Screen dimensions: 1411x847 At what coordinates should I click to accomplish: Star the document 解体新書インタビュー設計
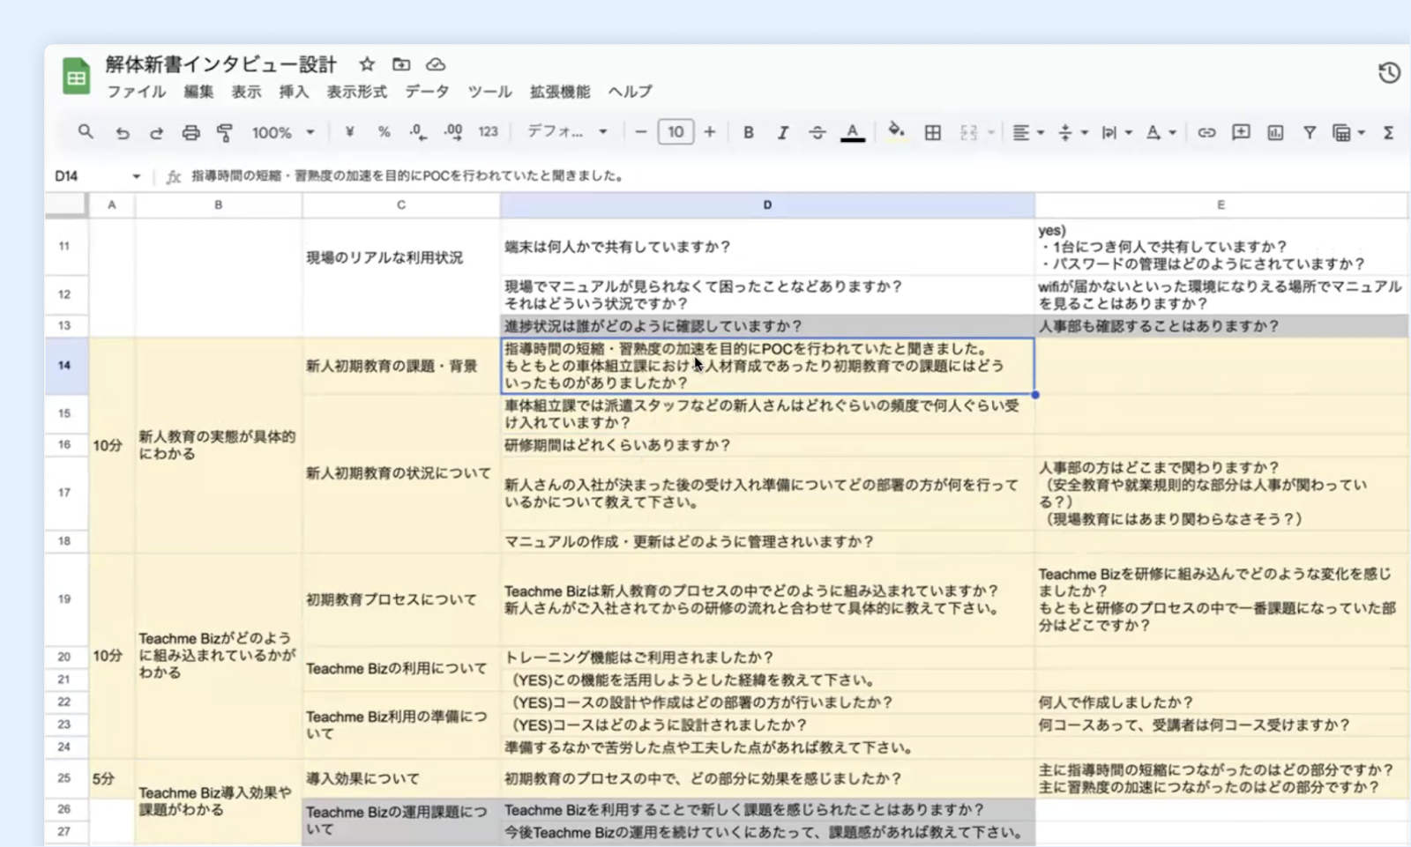[x=367, y=64]
